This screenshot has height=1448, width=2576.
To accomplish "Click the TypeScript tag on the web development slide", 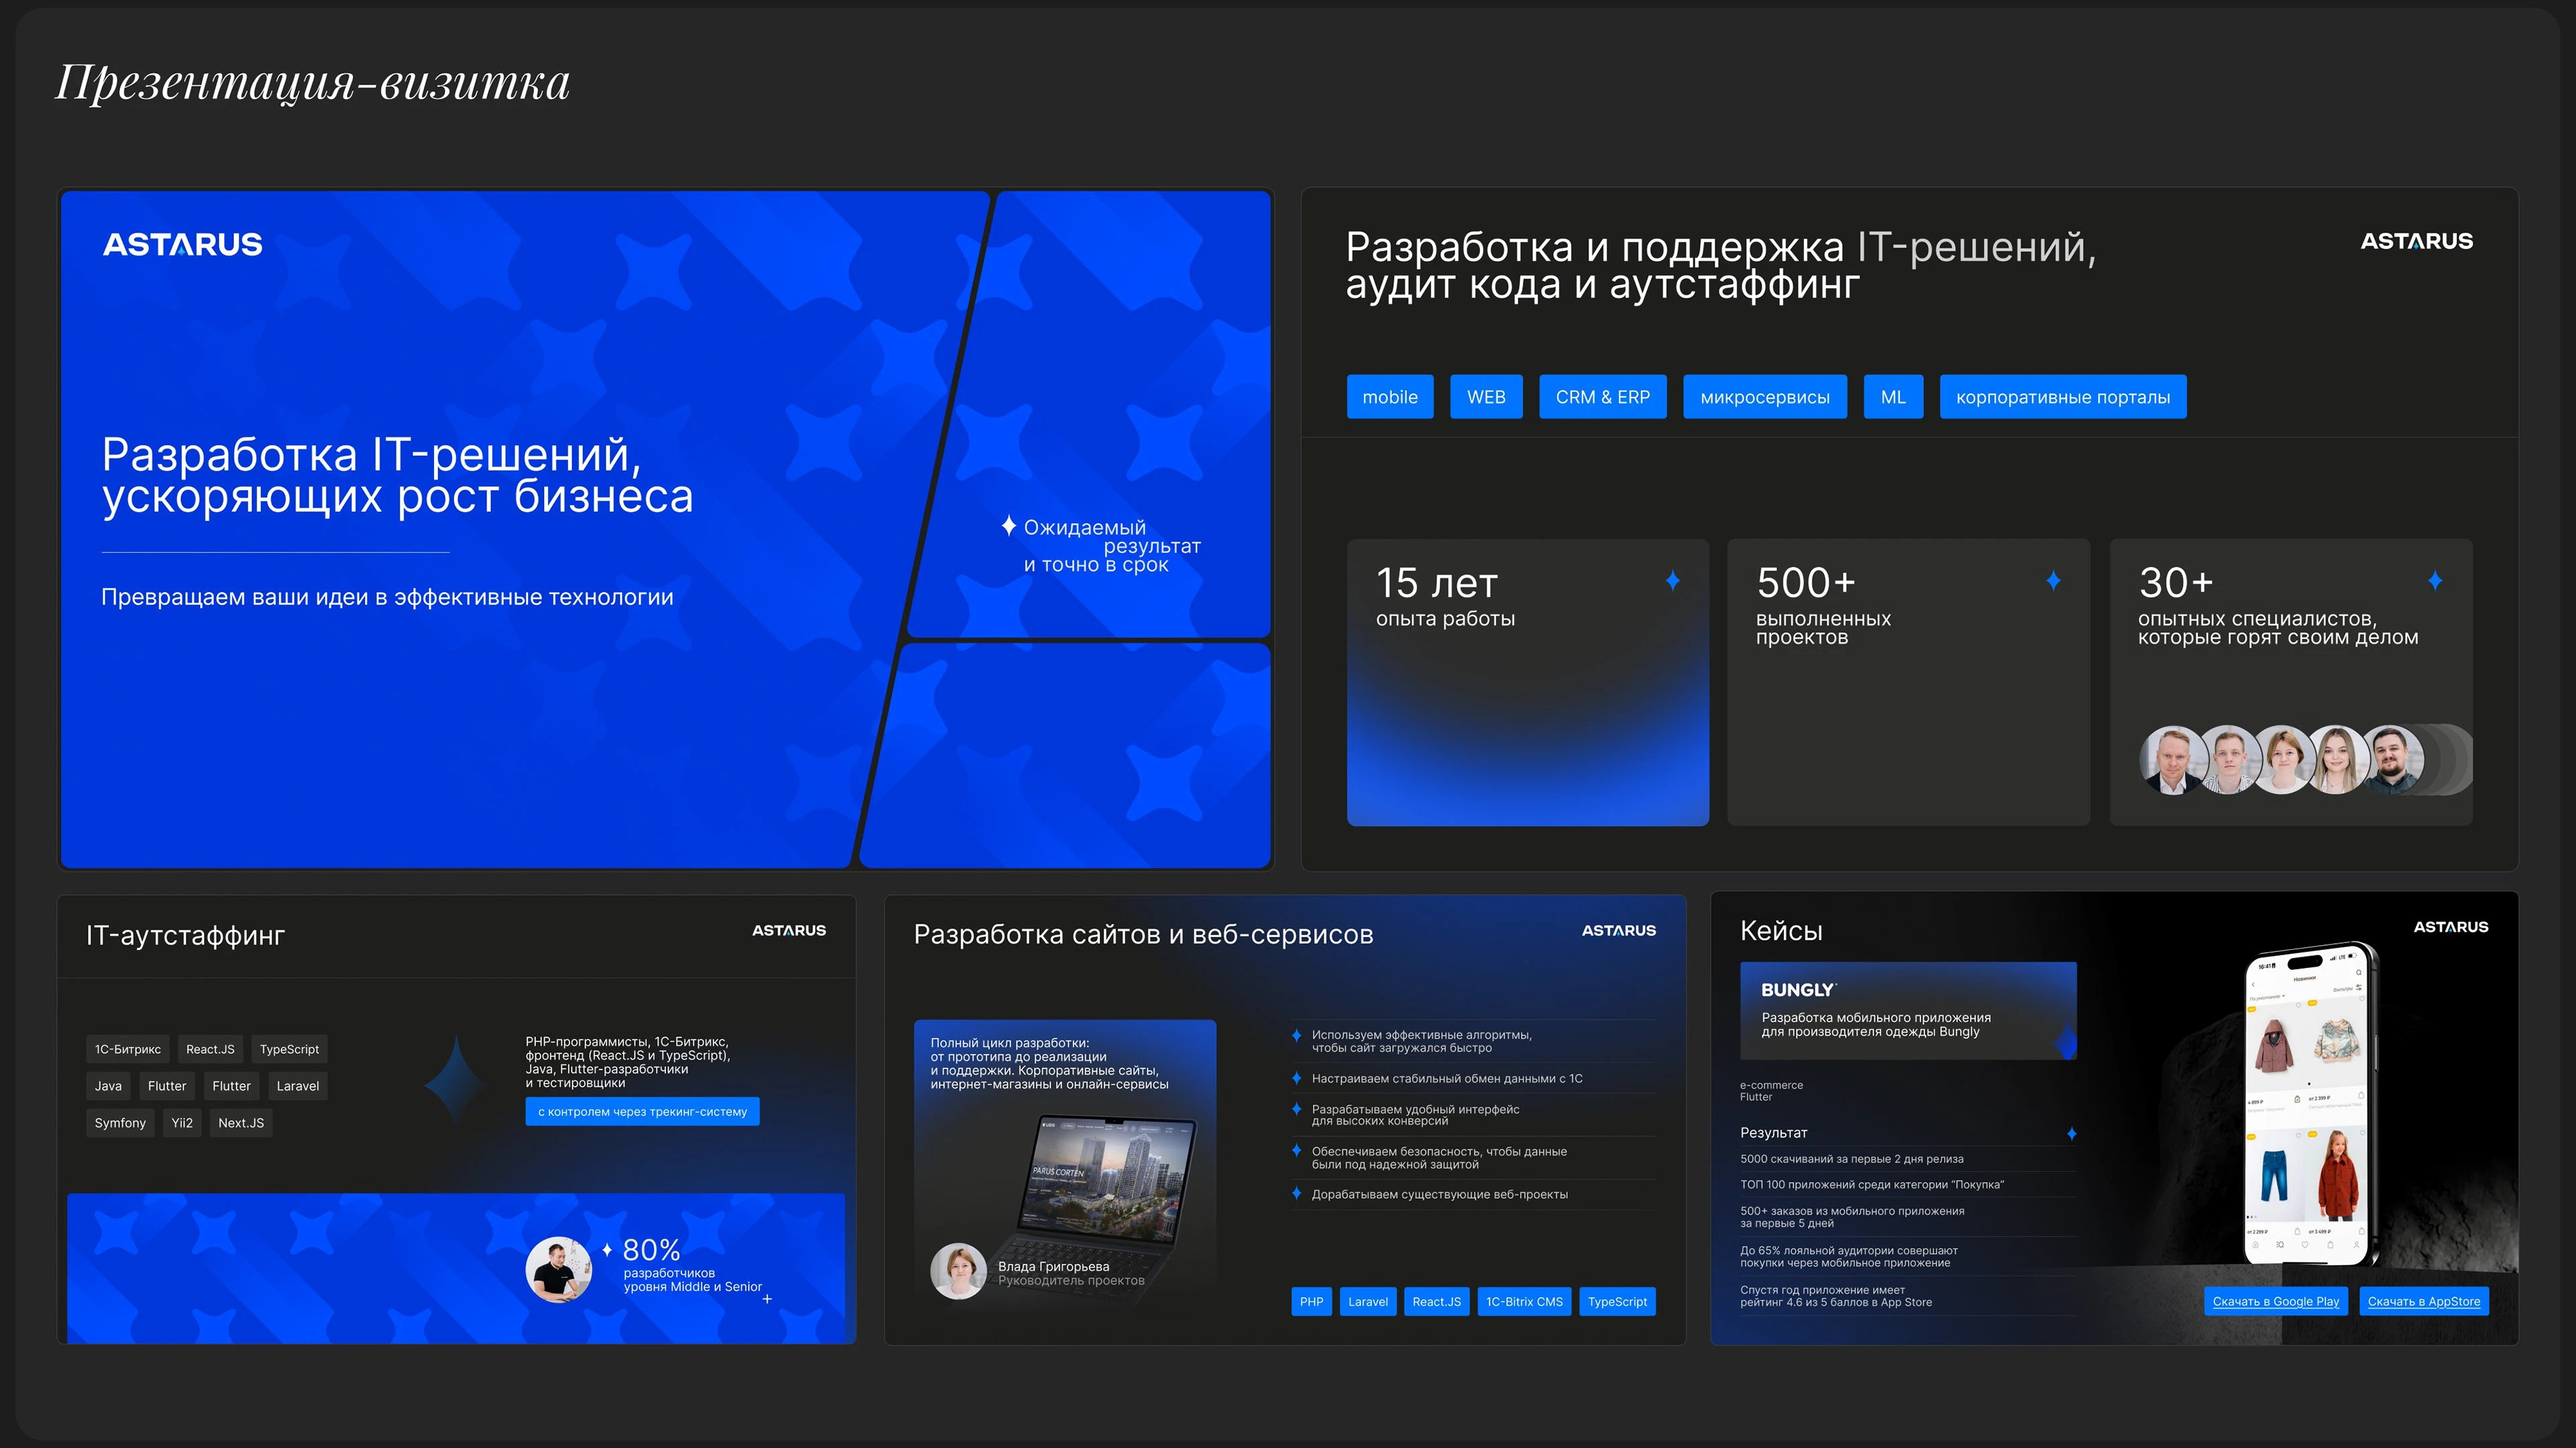I will click(x=1617, y=1301).
